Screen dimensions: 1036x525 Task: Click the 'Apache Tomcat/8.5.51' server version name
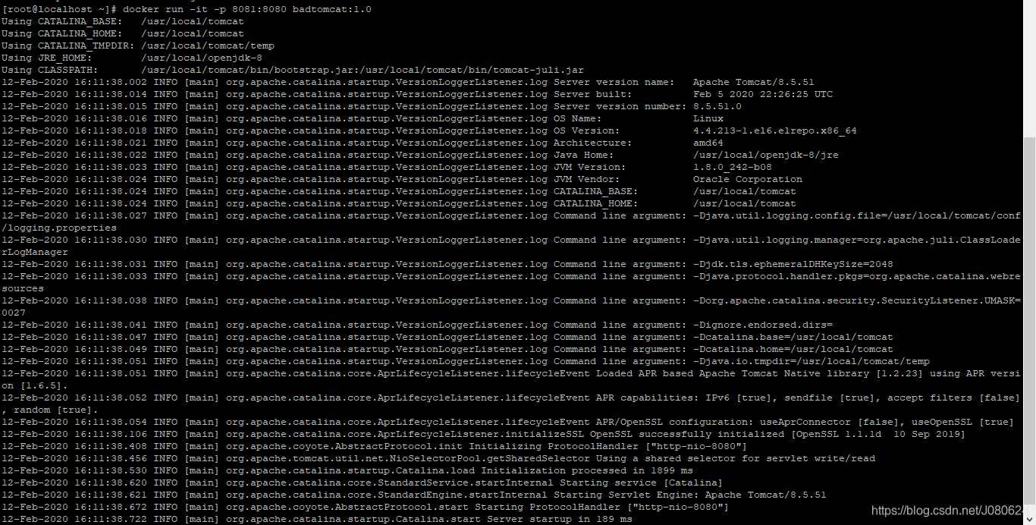[754, 82]
